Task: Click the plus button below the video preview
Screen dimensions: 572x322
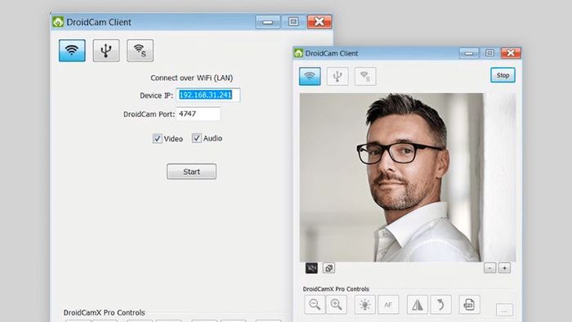Action: 504,268
